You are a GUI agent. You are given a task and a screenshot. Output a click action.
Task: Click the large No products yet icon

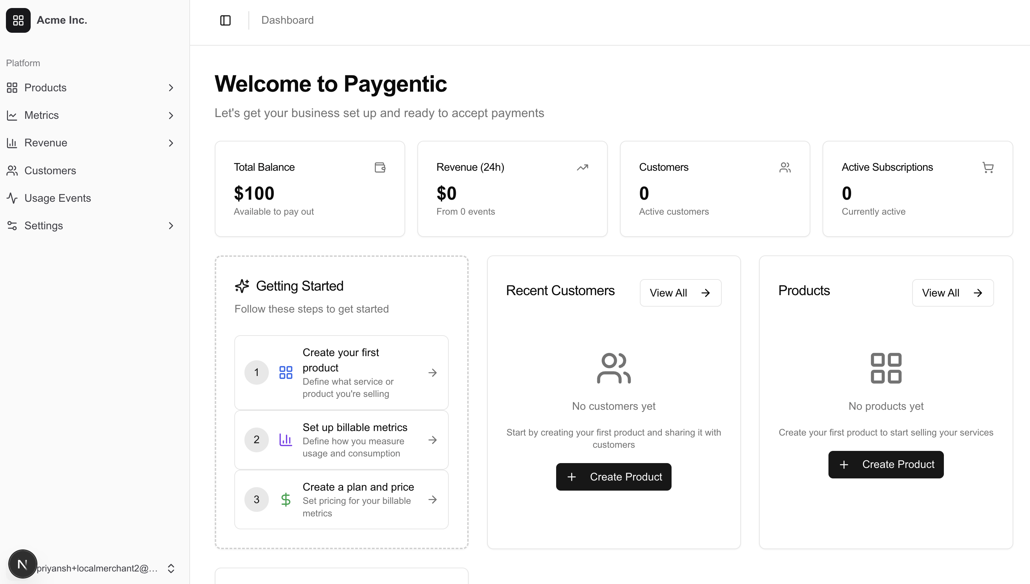click(886, 368)
